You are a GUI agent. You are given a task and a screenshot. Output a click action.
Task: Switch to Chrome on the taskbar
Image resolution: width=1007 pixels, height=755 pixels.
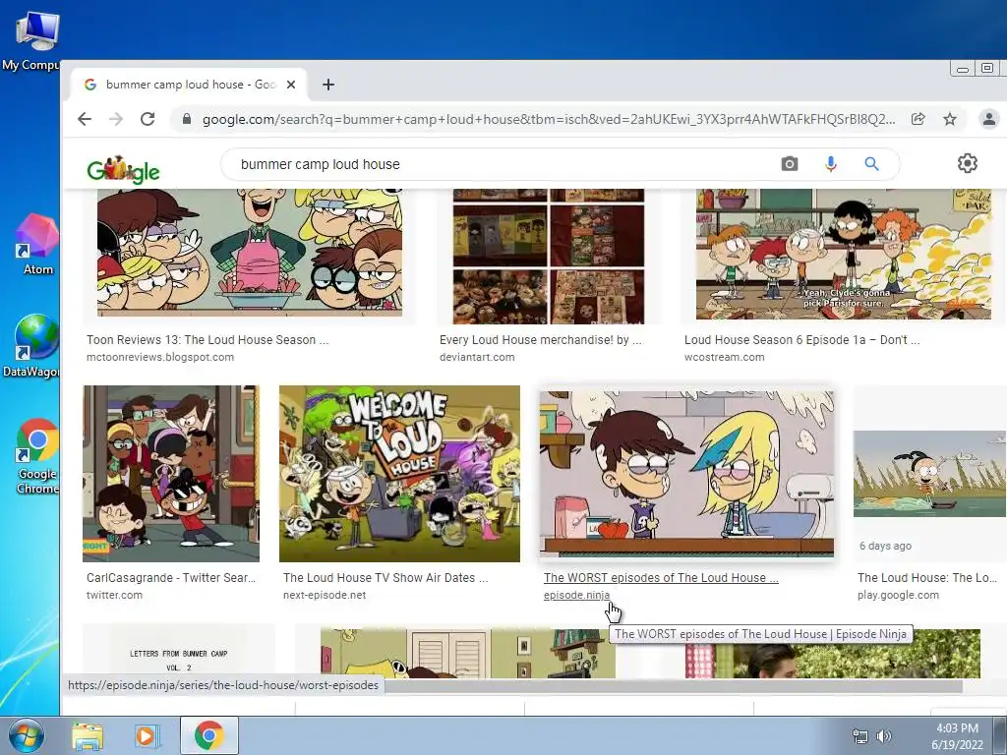pos(209,735)
